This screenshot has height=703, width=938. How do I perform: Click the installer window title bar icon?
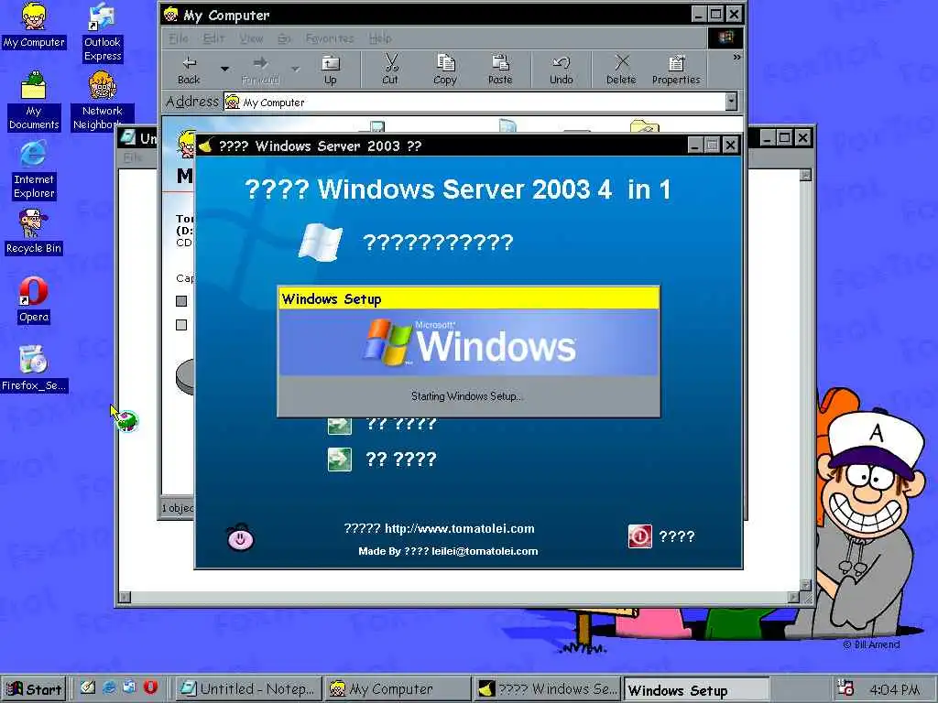point(206,146)
